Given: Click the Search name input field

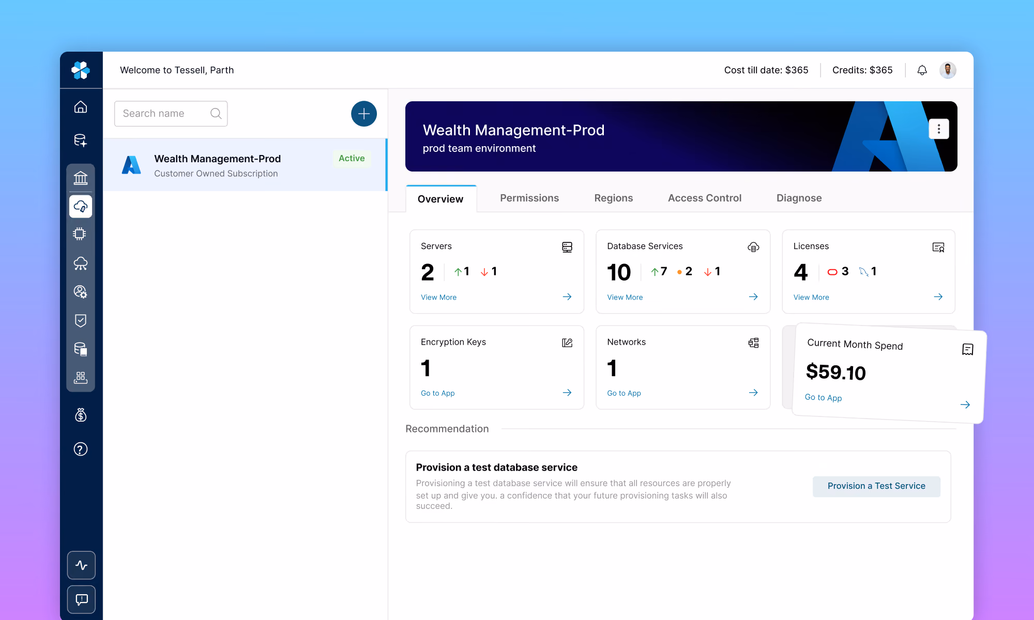Looking at the screenshot, I should click(171, 114).
